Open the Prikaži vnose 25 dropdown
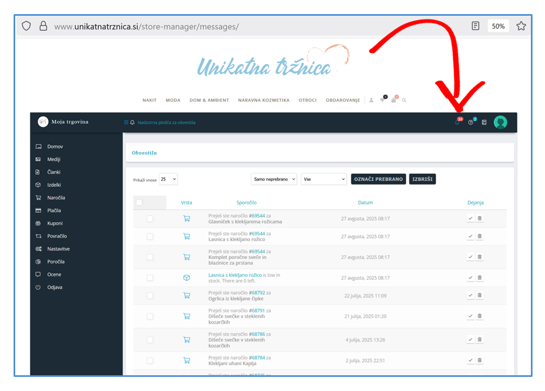 (x=168, y=179)
